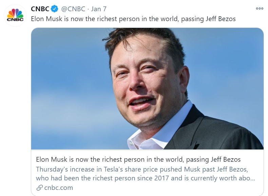Click the blue verified checkmark badge
Screen dimensions: 268x196
[x=55, y=9]
